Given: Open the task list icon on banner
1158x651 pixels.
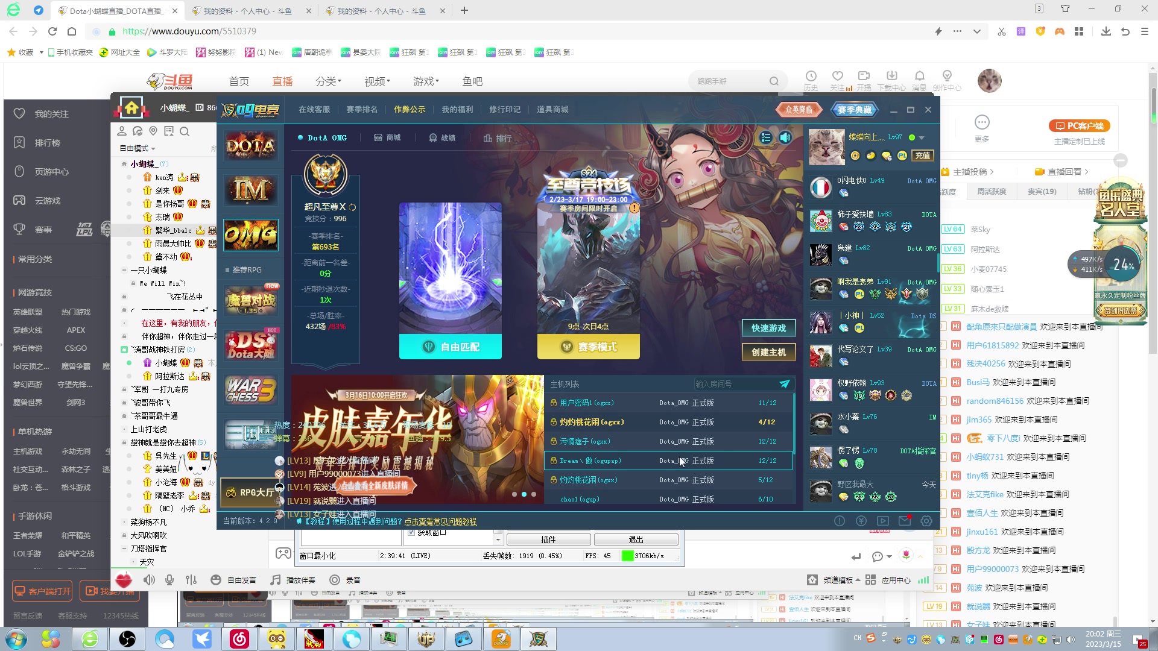Looking at the screenshot, I should pos(766,137).
